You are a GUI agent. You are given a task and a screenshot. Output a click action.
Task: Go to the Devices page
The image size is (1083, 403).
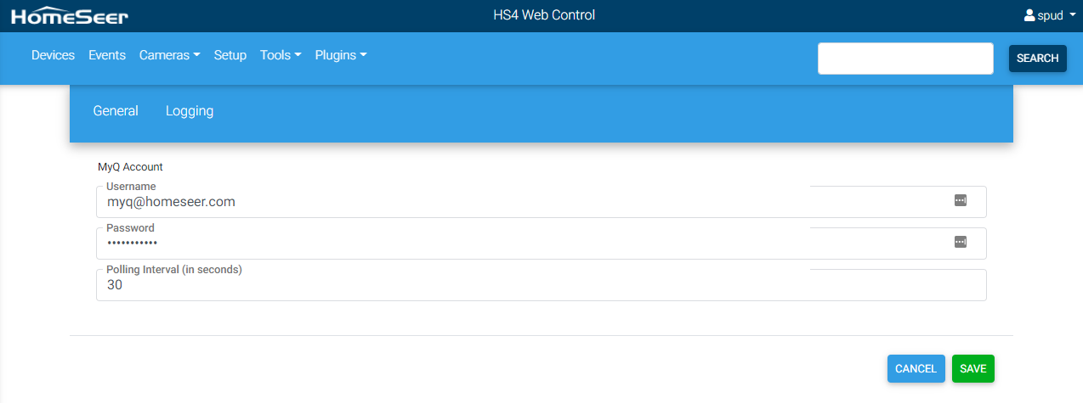[x=53, y=55]
